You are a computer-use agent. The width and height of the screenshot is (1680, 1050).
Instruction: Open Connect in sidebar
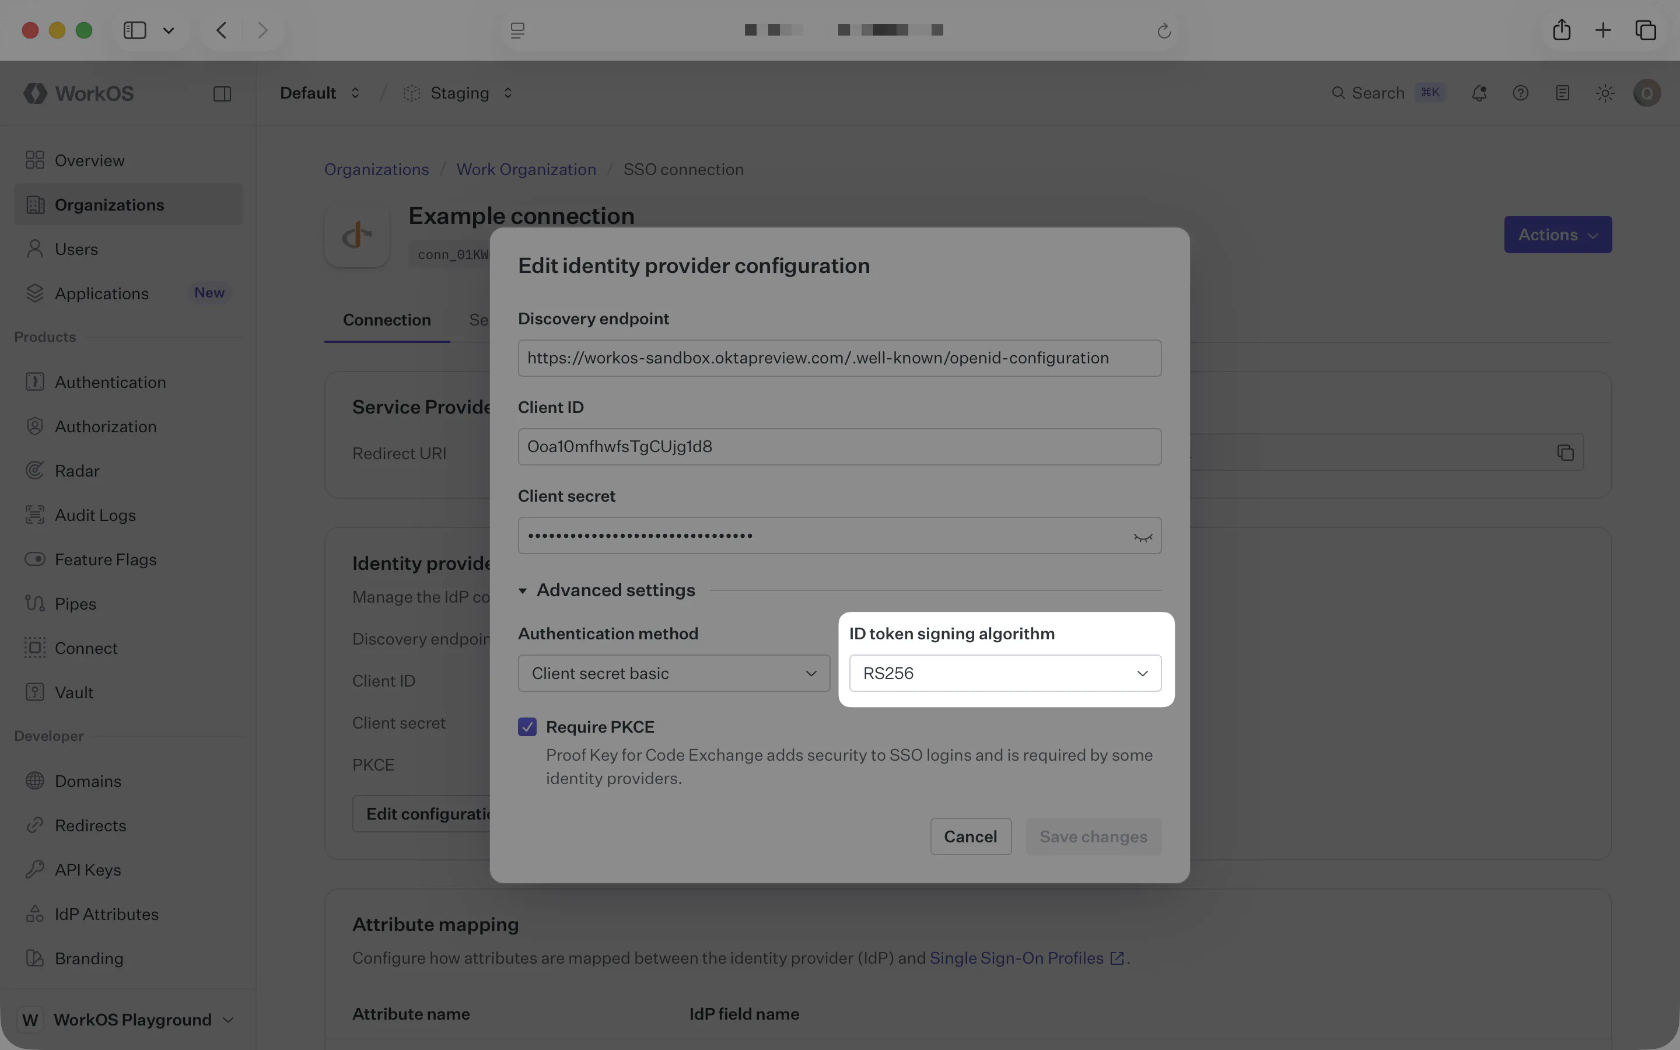(128, 648)
